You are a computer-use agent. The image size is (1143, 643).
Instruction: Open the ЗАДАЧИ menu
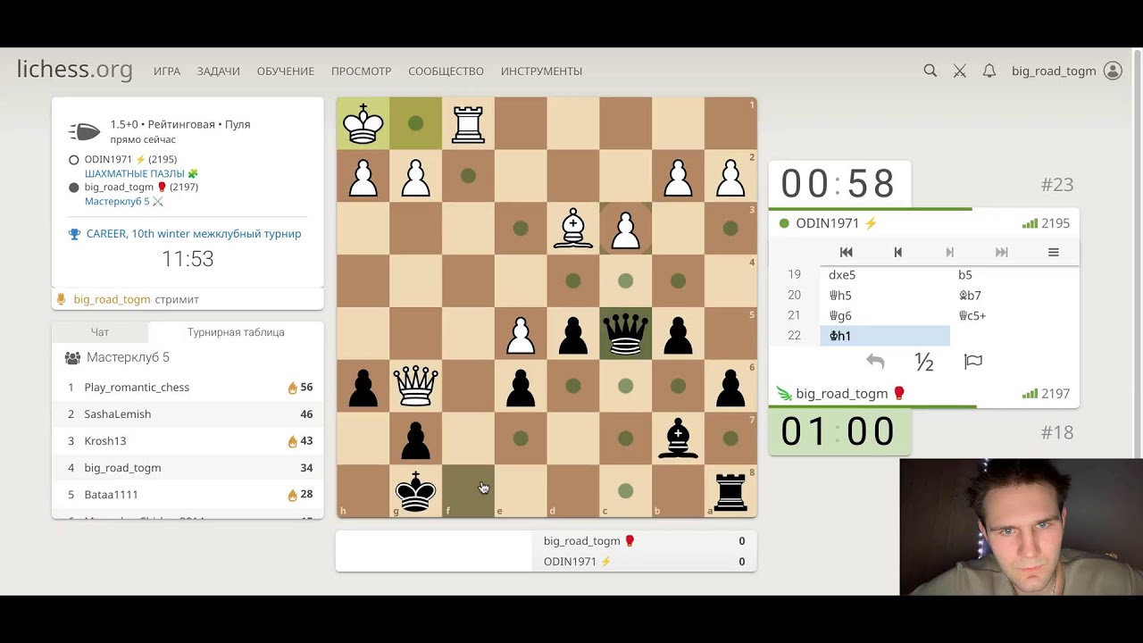click(219, 71)
